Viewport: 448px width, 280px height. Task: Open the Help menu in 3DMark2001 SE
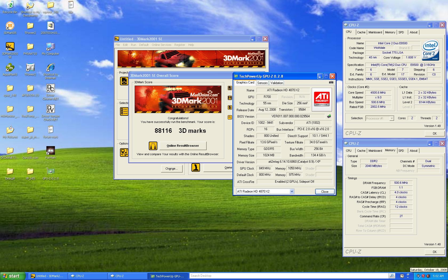[x=191, y=45]
